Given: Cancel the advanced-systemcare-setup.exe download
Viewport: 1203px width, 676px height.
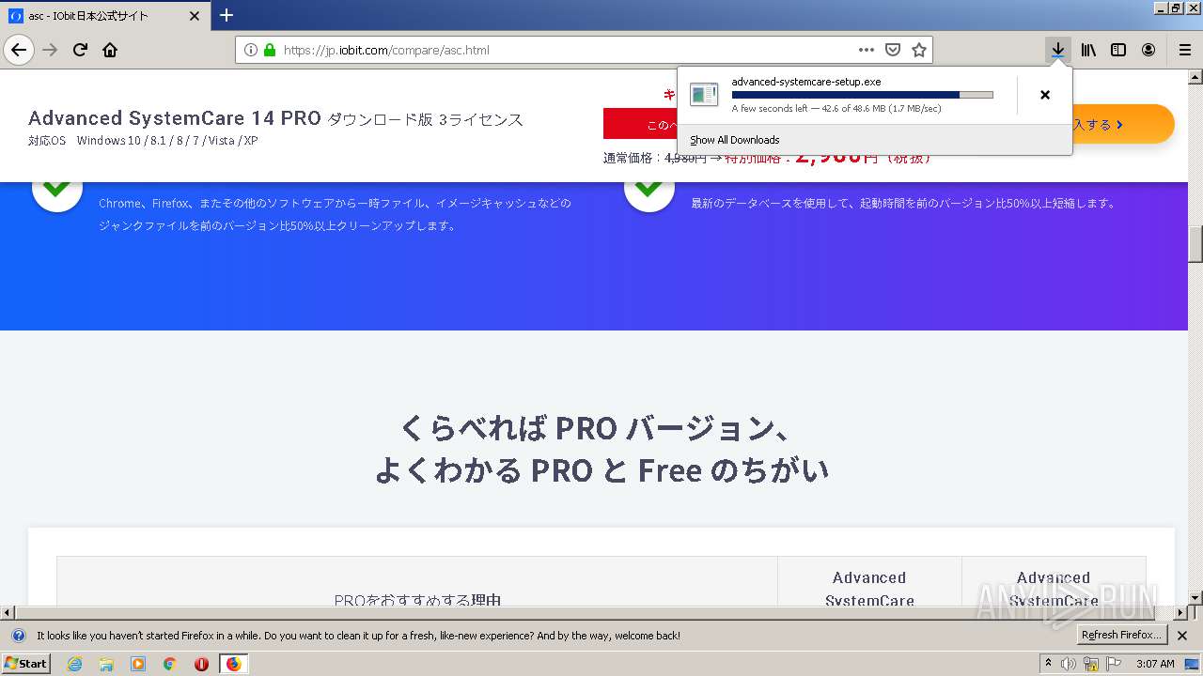Looking at the screenshot, I should [x=1044, y=95].
